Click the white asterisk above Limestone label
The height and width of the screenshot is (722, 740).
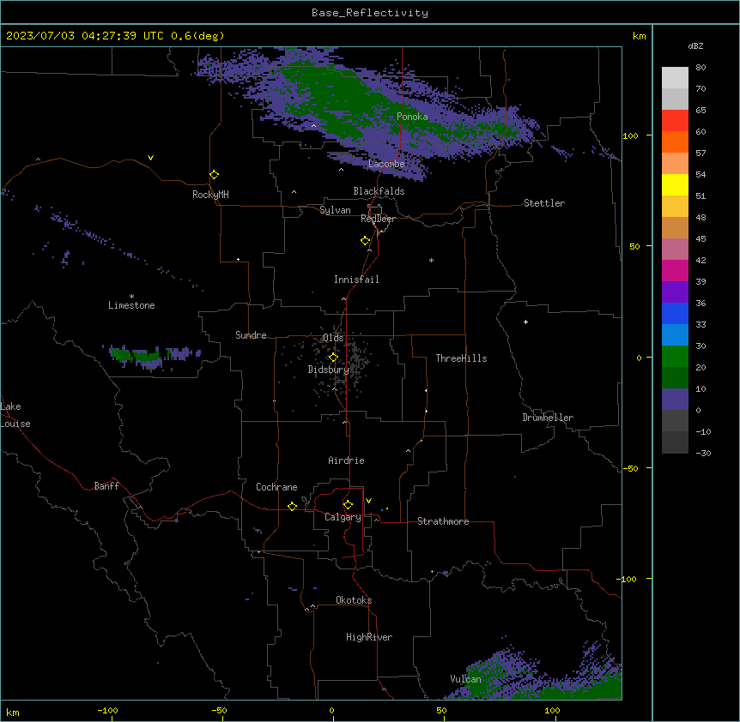pos(131,296)
